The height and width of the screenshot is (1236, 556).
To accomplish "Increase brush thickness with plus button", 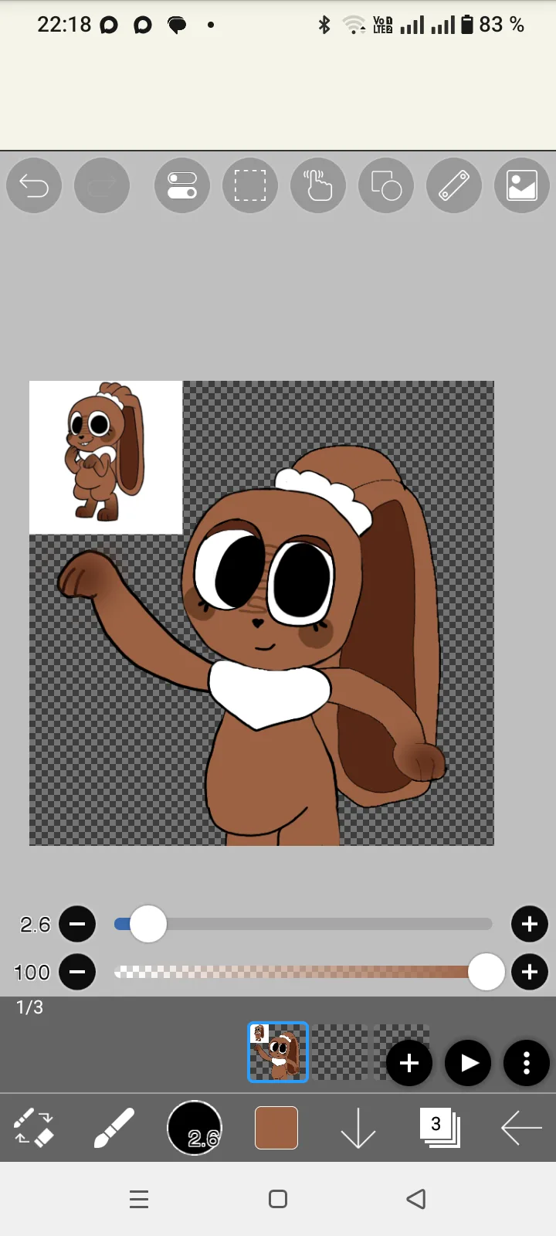I will [x=530, y=924].
